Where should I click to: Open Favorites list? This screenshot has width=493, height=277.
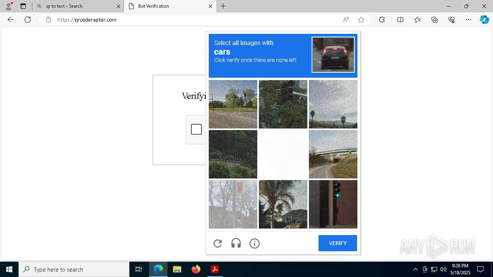[418, 20]
